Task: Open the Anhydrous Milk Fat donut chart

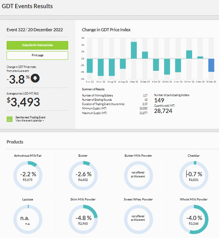Action: 28,175
